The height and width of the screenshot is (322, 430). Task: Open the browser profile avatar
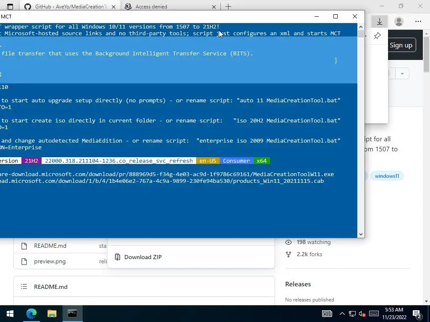coord(399,21)
